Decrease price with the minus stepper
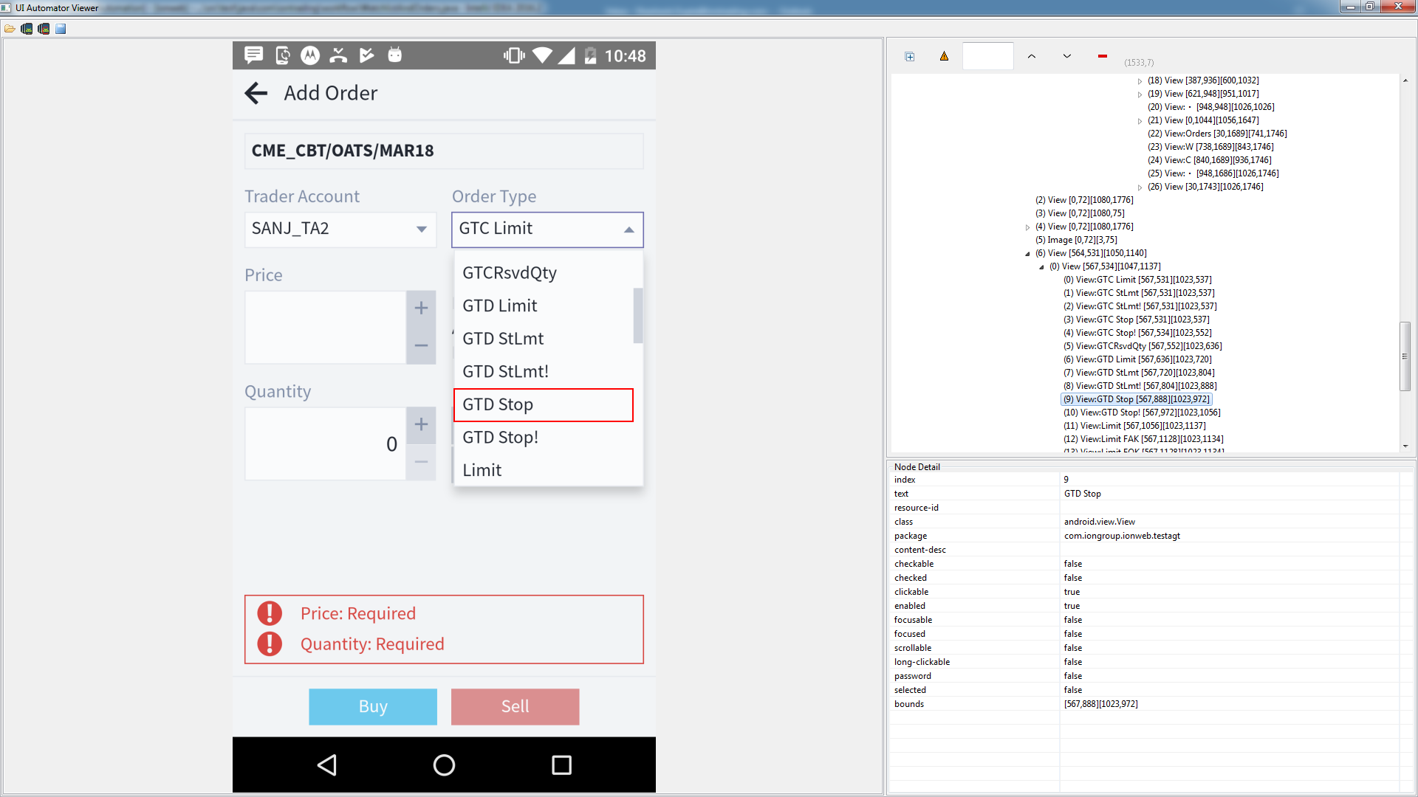This screenshot has width=1418, height=797. point(421,345)
